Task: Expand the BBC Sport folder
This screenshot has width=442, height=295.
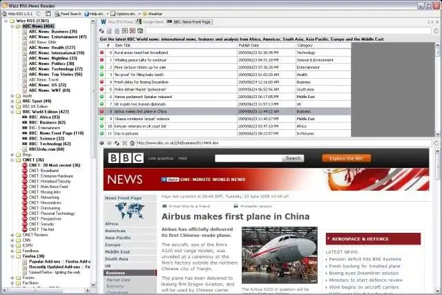Action: coord(12,102)
